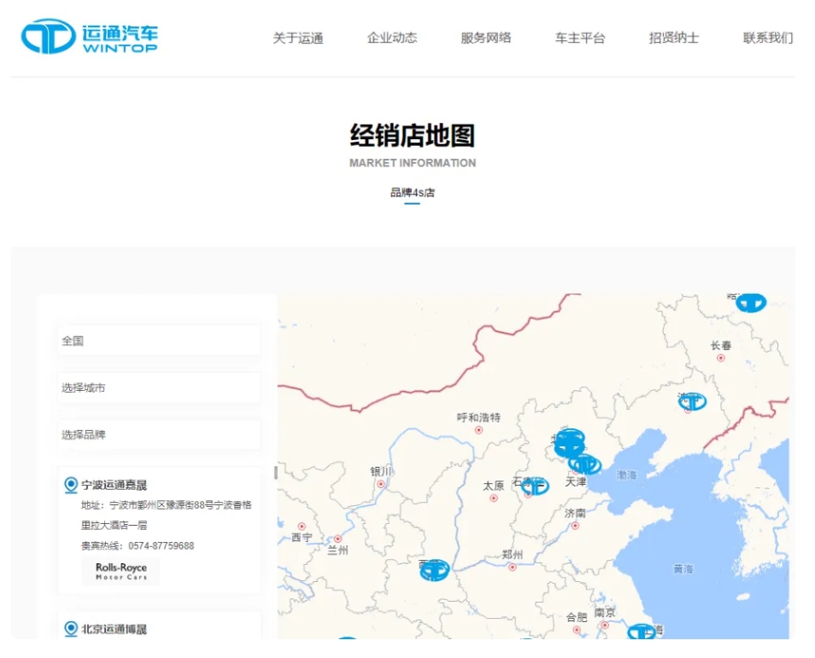The height and width of the screenshot is (658, 815).
Task: Open the dealer marker cluster near 北京
Action: pyautogui.click(x=571, y=441)
